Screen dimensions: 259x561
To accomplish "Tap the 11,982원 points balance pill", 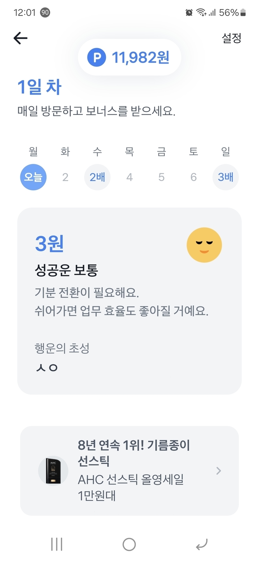I will [129, 57].
